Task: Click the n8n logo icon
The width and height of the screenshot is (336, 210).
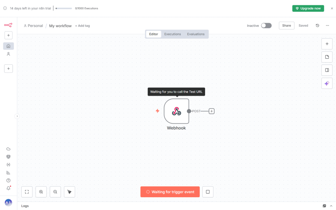Action: tap(8, 25)
